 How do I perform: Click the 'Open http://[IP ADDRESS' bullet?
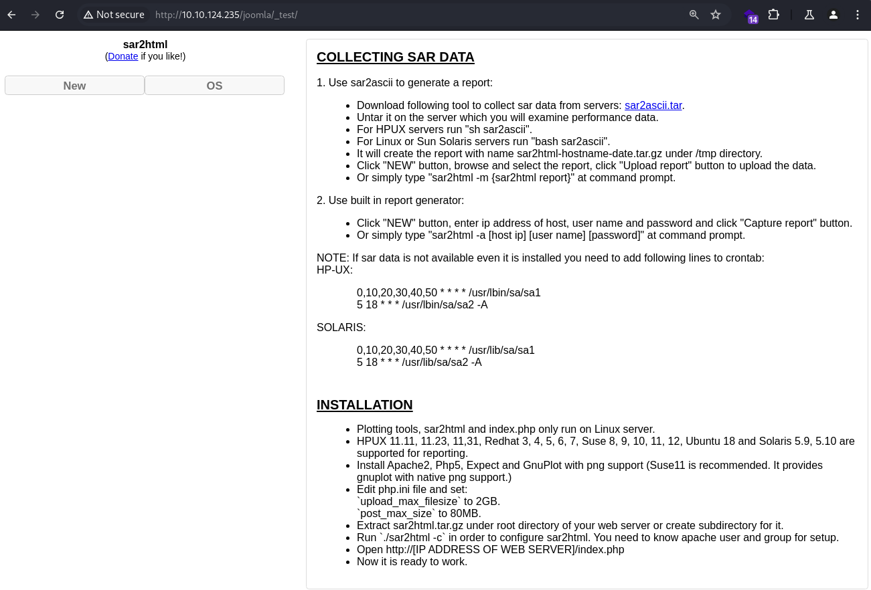(491, 549)
